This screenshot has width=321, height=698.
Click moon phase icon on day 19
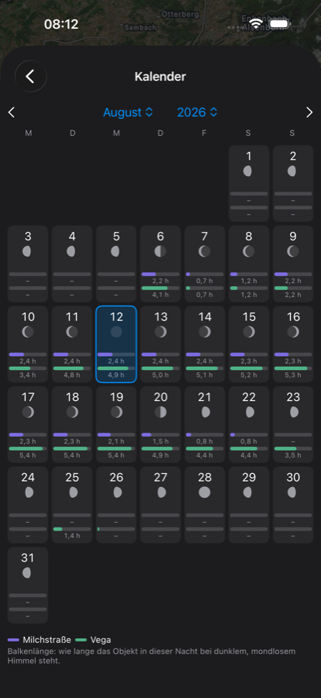(116, 413)
